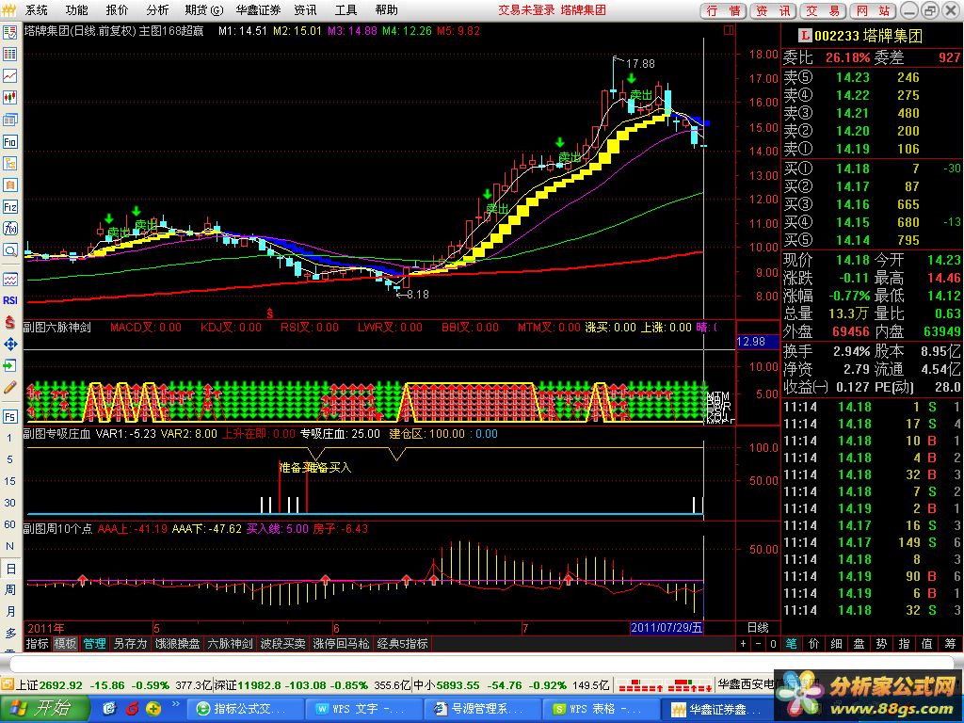This screenshot has height=723, width=964.
Task: Select the 模板 tab at chart bottom
Action: click(65, 644)
